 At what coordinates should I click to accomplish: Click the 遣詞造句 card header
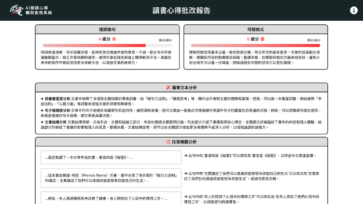click(107, 30)
